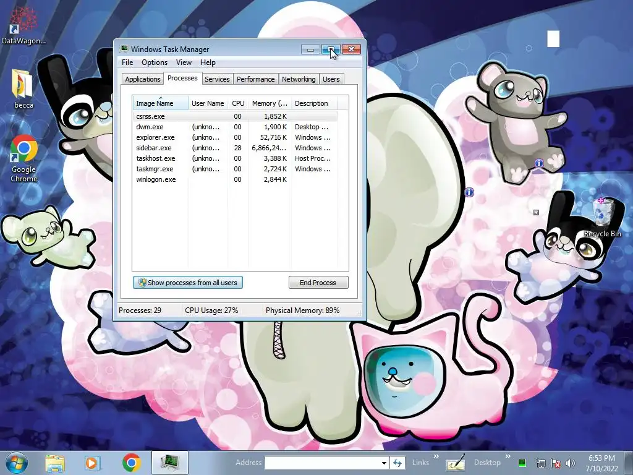Click the info icon below the grey bear
This screenshot has width=633, height=475.
click(538, 163)
